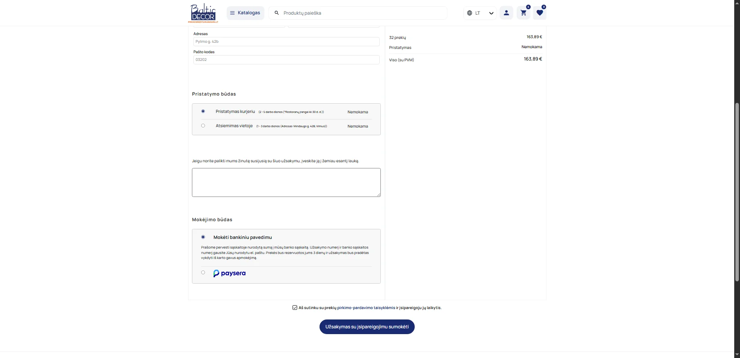The image size is (740, 358).
Task: Click the search magnifier icon
Action: tap(276, 13)
